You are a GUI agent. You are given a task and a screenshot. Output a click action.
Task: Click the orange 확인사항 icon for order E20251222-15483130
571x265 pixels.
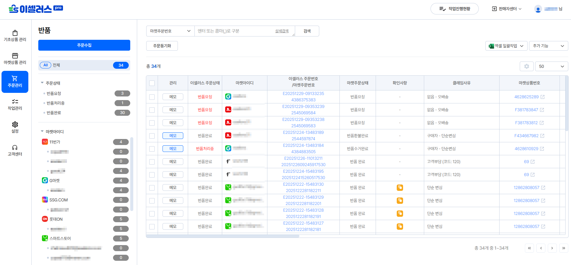point(400,188)
